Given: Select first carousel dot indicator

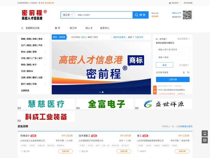Looking at the screenshot, I should tap(100, 92).
